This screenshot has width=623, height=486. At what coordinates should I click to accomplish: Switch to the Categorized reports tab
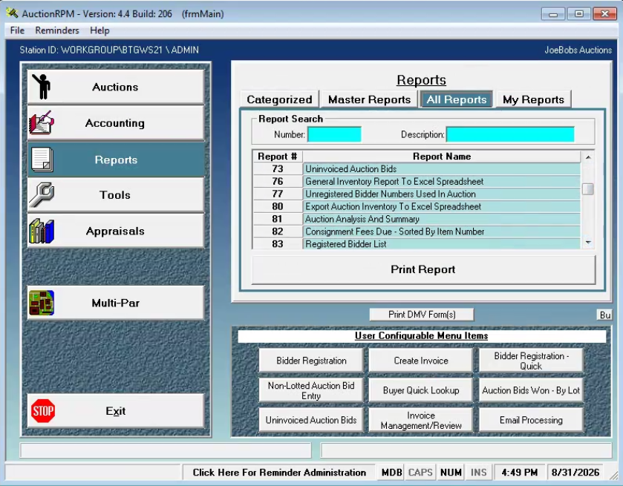(x=279, y=99)
